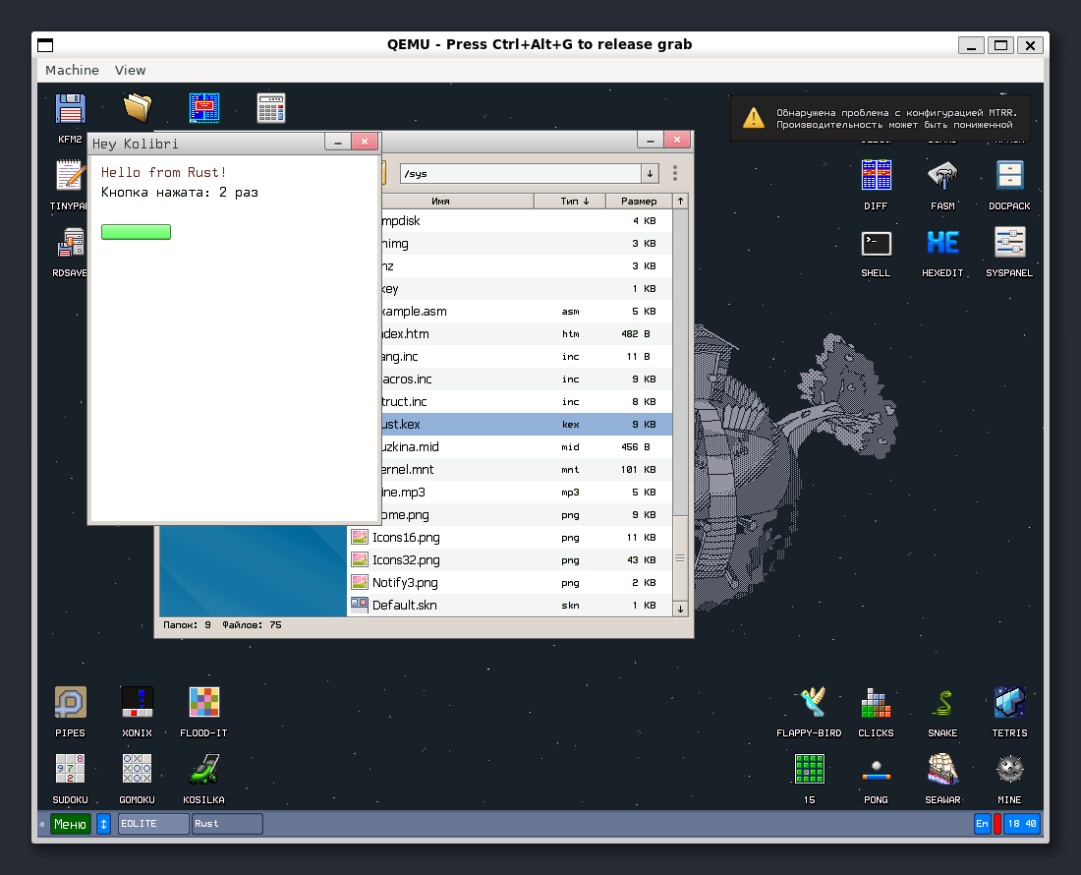The width and height of the screenshot is (1081, 875).
Task: Open the FLOOD-IT game icon
Action: coord(203,703)
